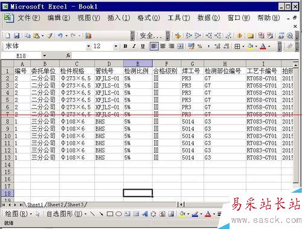
Task: Jump to first sheet tab arrow
Action: 4,205
